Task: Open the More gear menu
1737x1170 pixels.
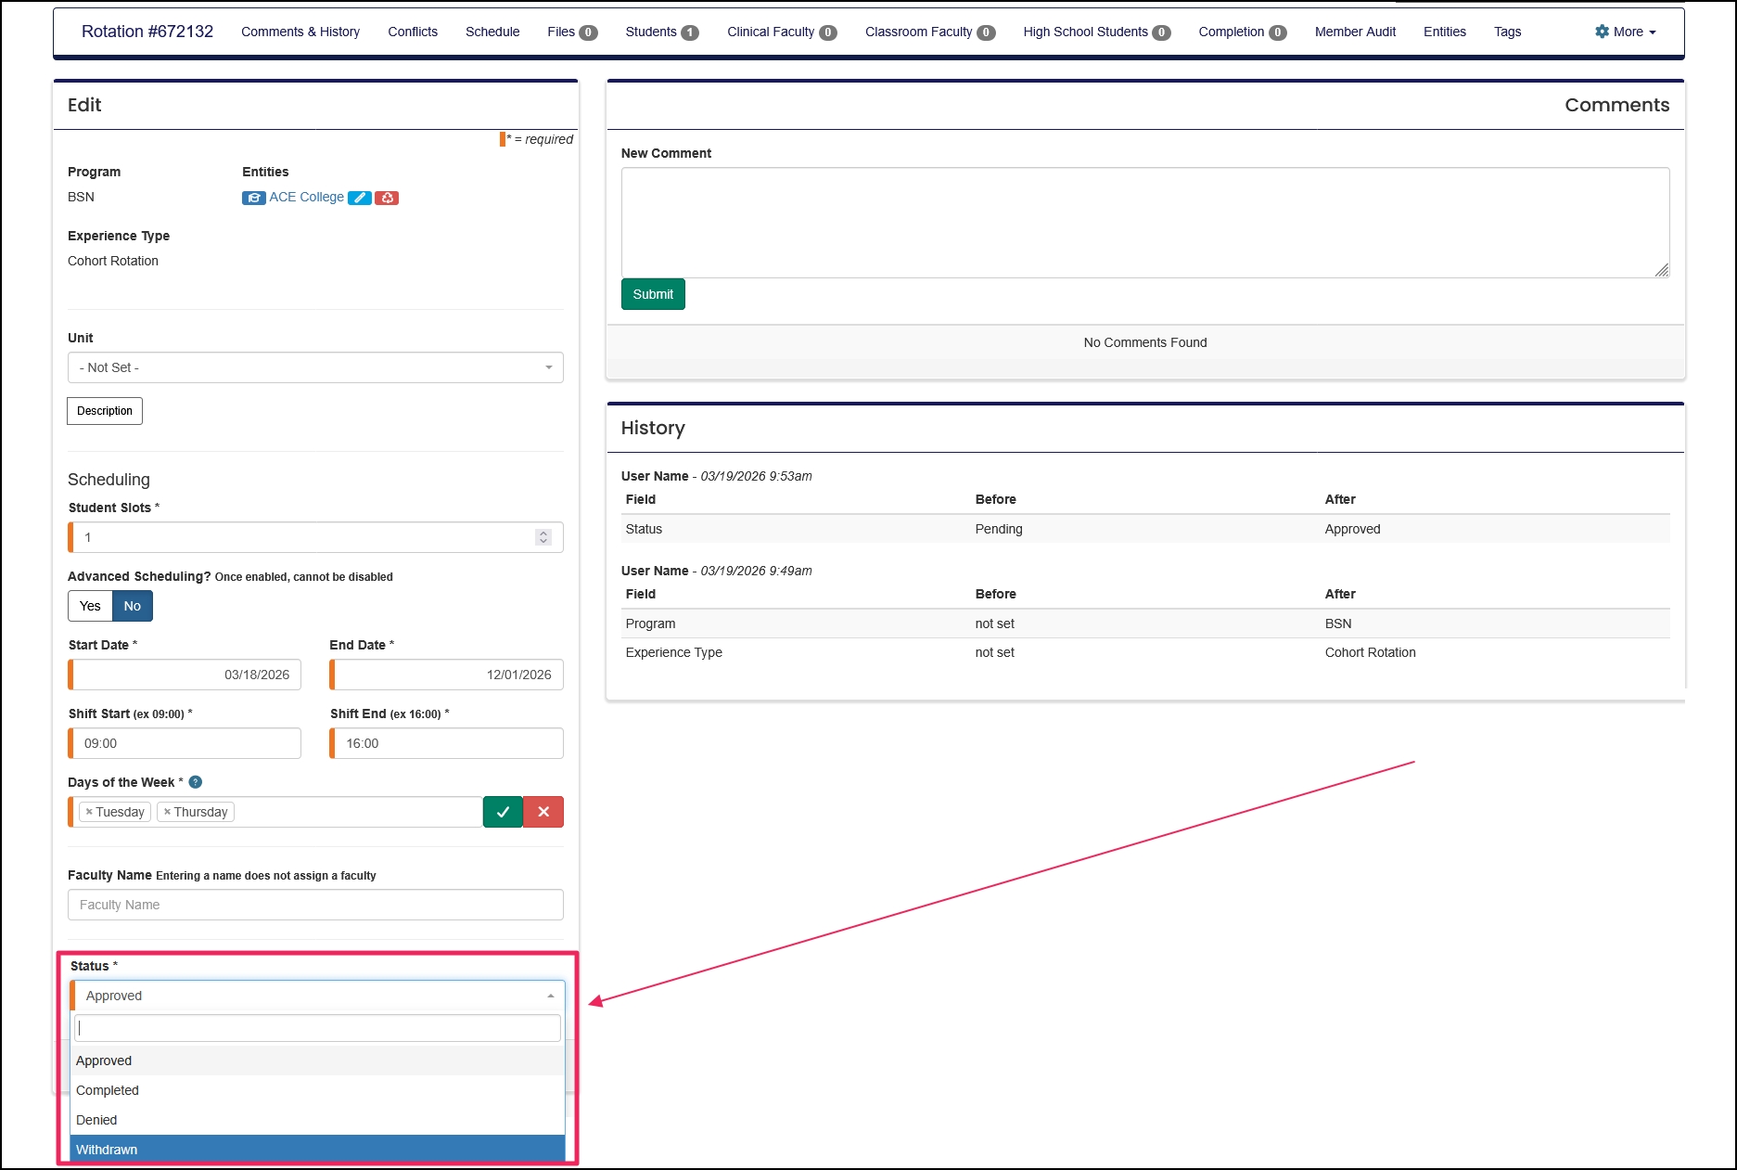Action: [x=1625, y=32]
